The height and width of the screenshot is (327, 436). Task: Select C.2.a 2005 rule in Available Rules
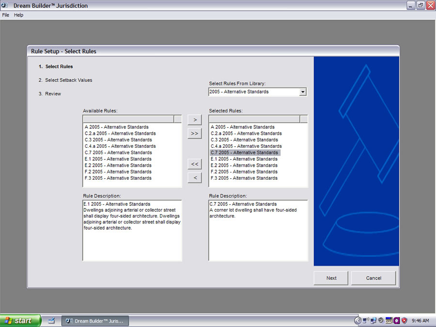click(120, 134)
